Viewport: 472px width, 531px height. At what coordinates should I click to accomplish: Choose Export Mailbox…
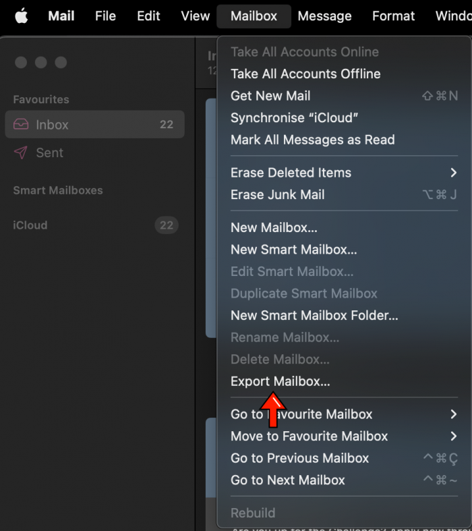(x=344, y=381)
